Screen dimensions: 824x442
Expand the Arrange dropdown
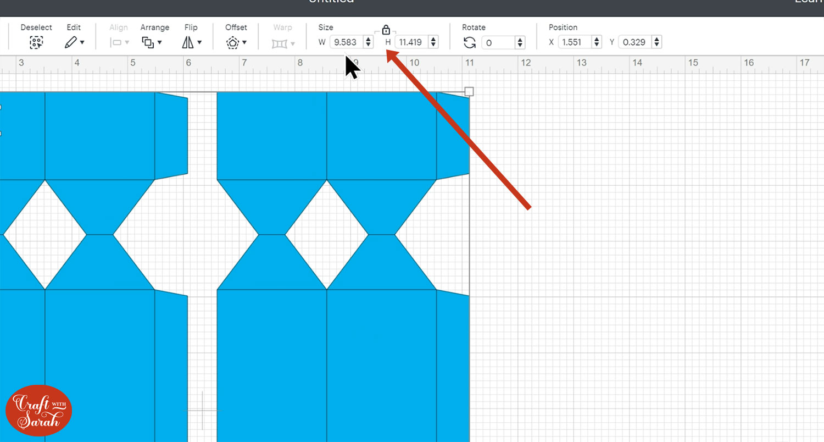point(152,42)
